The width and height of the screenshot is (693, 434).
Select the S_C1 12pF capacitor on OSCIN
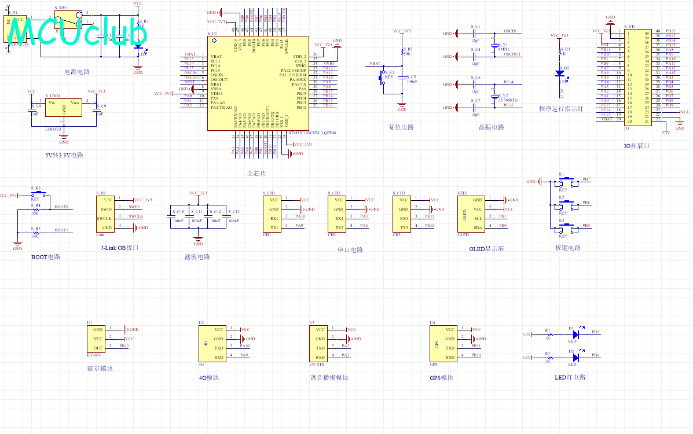(474, 33)
